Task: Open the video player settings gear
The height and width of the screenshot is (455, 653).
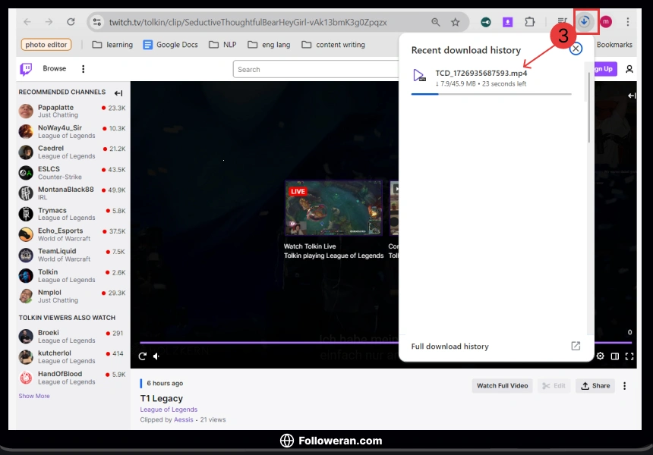Action: coord(601,356)
